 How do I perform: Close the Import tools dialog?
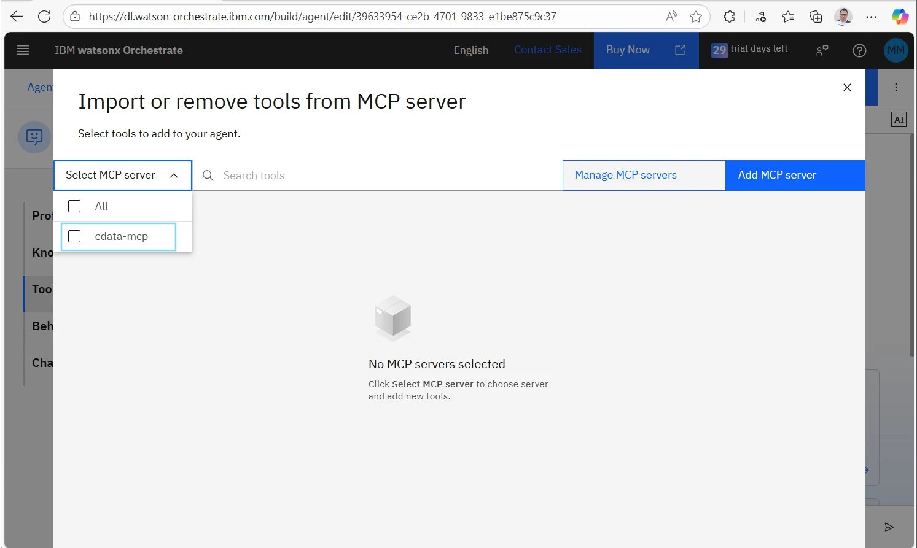tap(847, 88)
